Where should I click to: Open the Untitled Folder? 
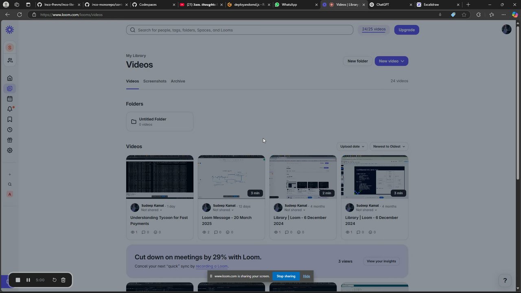pyautogui.click(x=160, y=121)
